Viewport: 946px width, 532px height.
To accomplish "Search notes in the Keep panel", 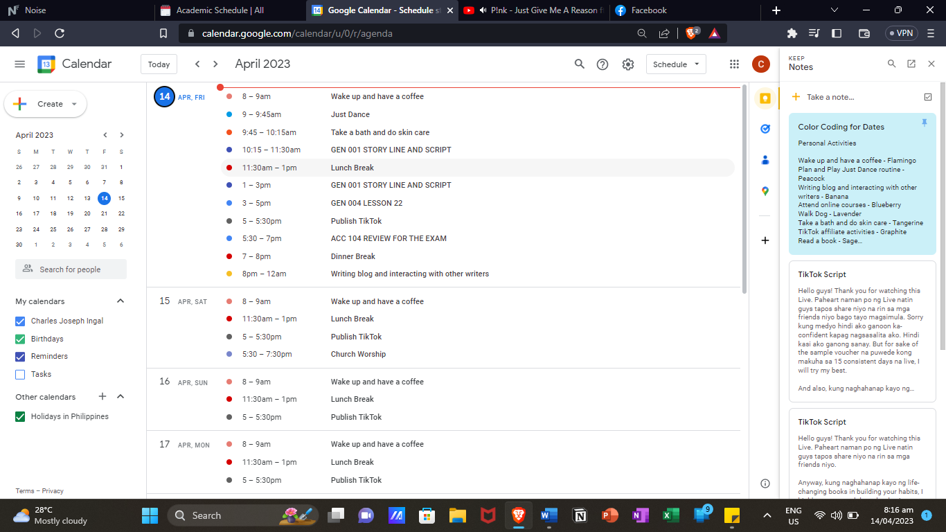I will coord(892,64).
